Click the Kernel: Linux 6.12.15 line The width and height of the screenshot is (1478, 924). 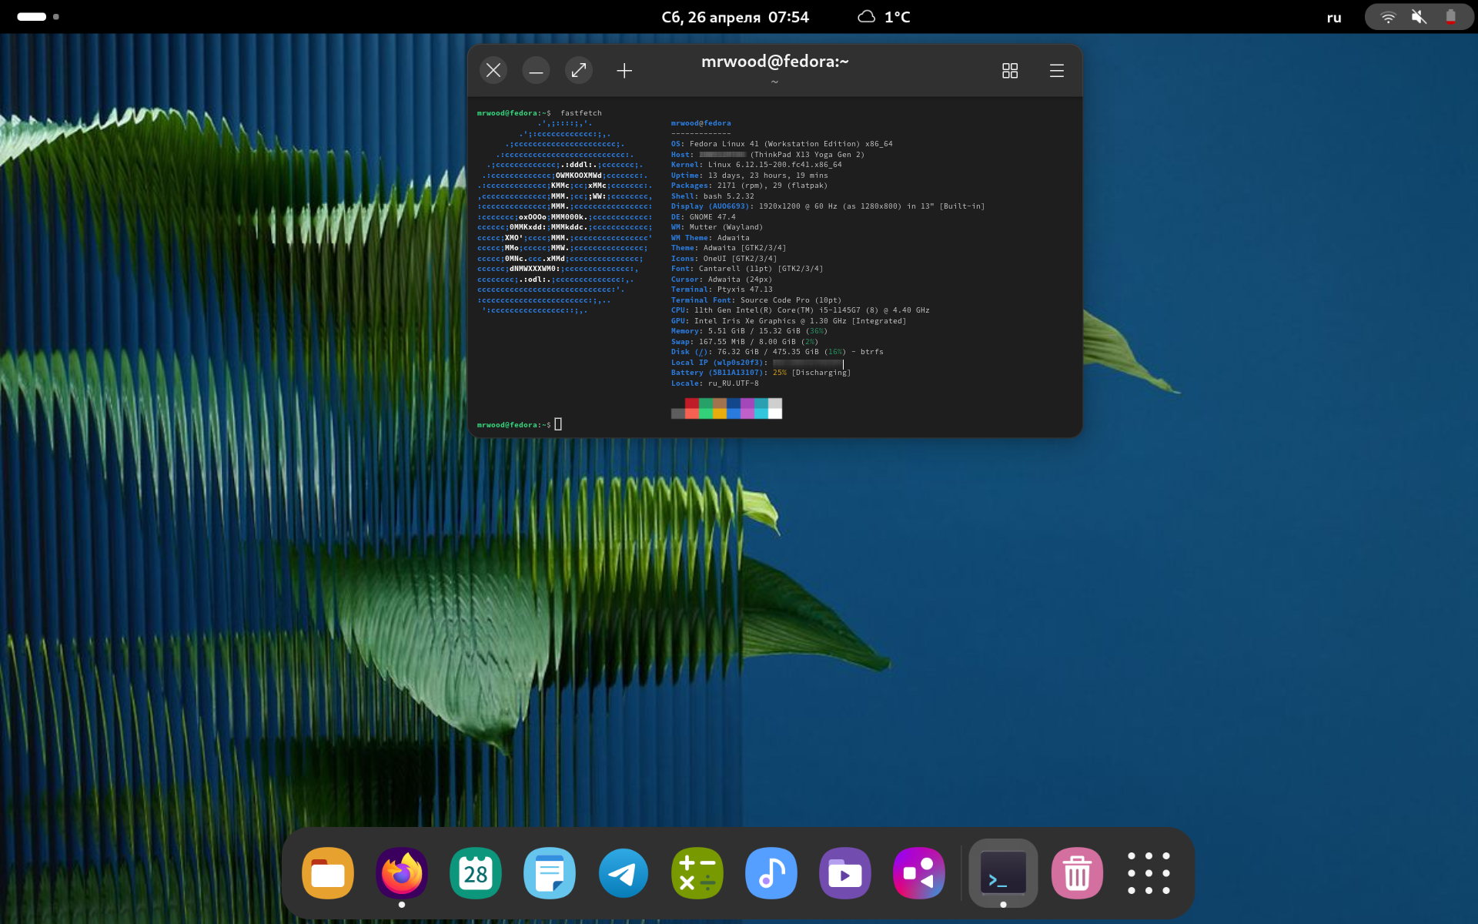[x=756, y=165]
